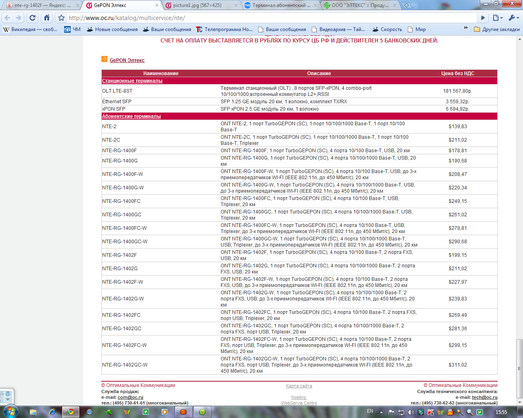
Task: Open the magnifier icon in the system tray
Action: pyautogui.click(x=470, y=412)
